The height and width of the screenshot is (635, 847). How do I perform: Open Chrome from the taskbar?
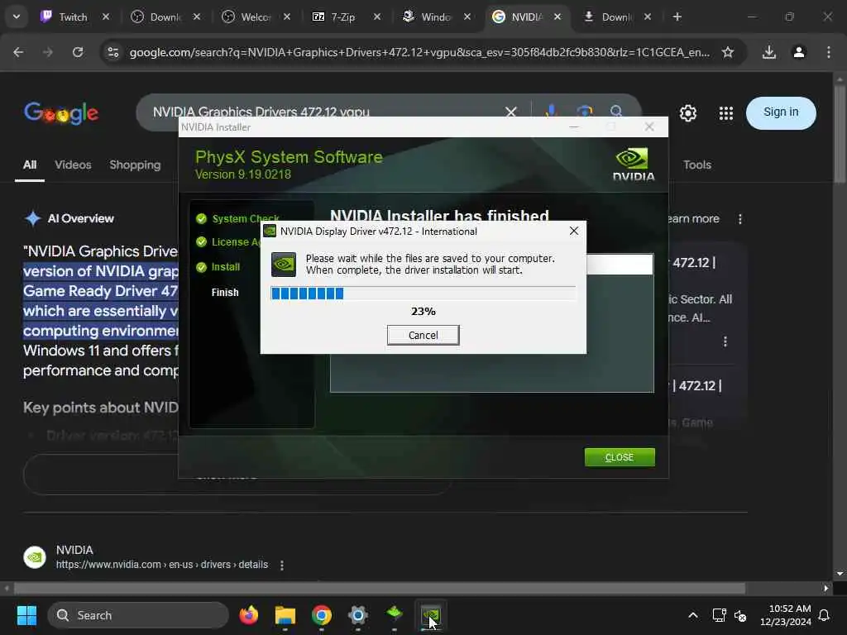[322, 615]
